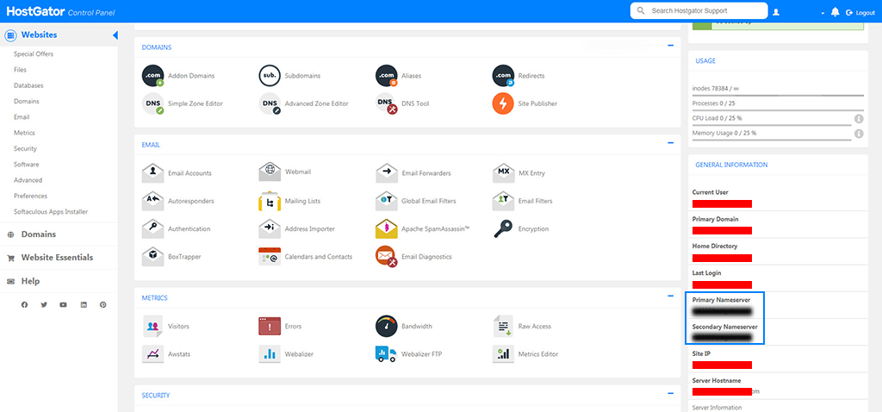The width and height of the screenshot is (882, 412).
Task: Select Security in the sidebar
Action: pyautogui.click(x=25, y=148)
